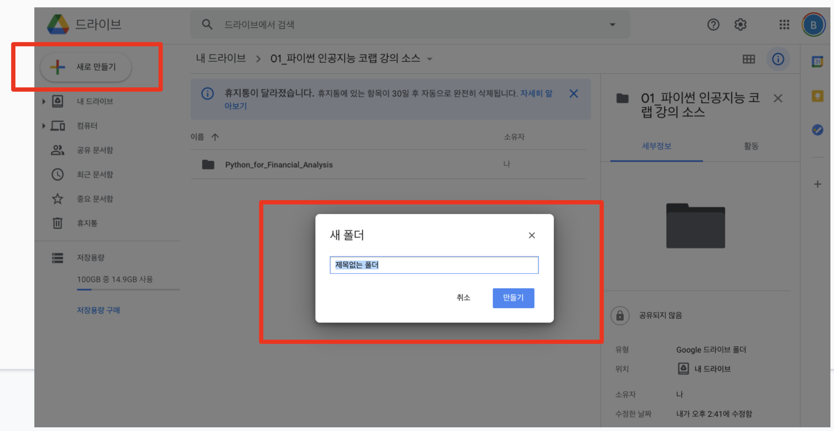Switch to grid layout view icon
The height and width of the screenshot is (431, 834).
point(748,59)
